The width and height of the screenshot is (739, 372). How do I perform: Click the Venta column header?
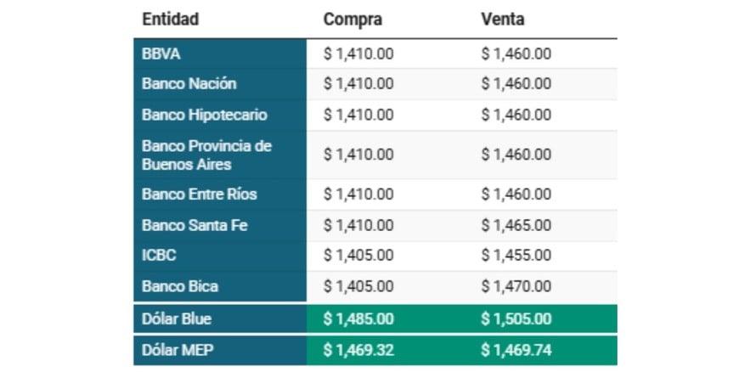click(502, 20)
